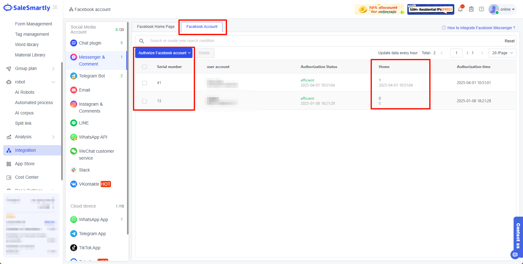The height and width of the screenshot is (264, 523).
Task: Collapse sidebar using the hamburger menu icon
Action: pyautogui.click(x=55, y=8)
